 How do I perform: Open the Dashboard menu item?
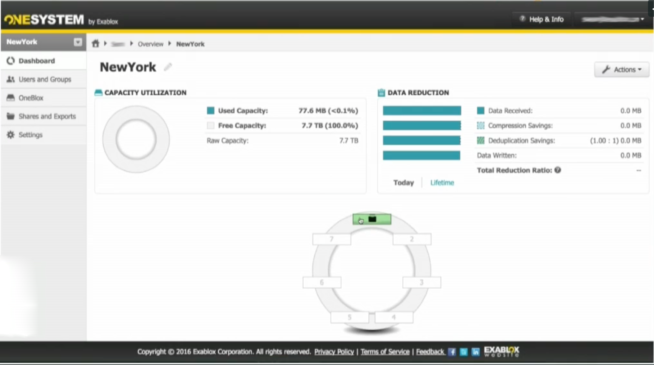(x=43, y=61)
